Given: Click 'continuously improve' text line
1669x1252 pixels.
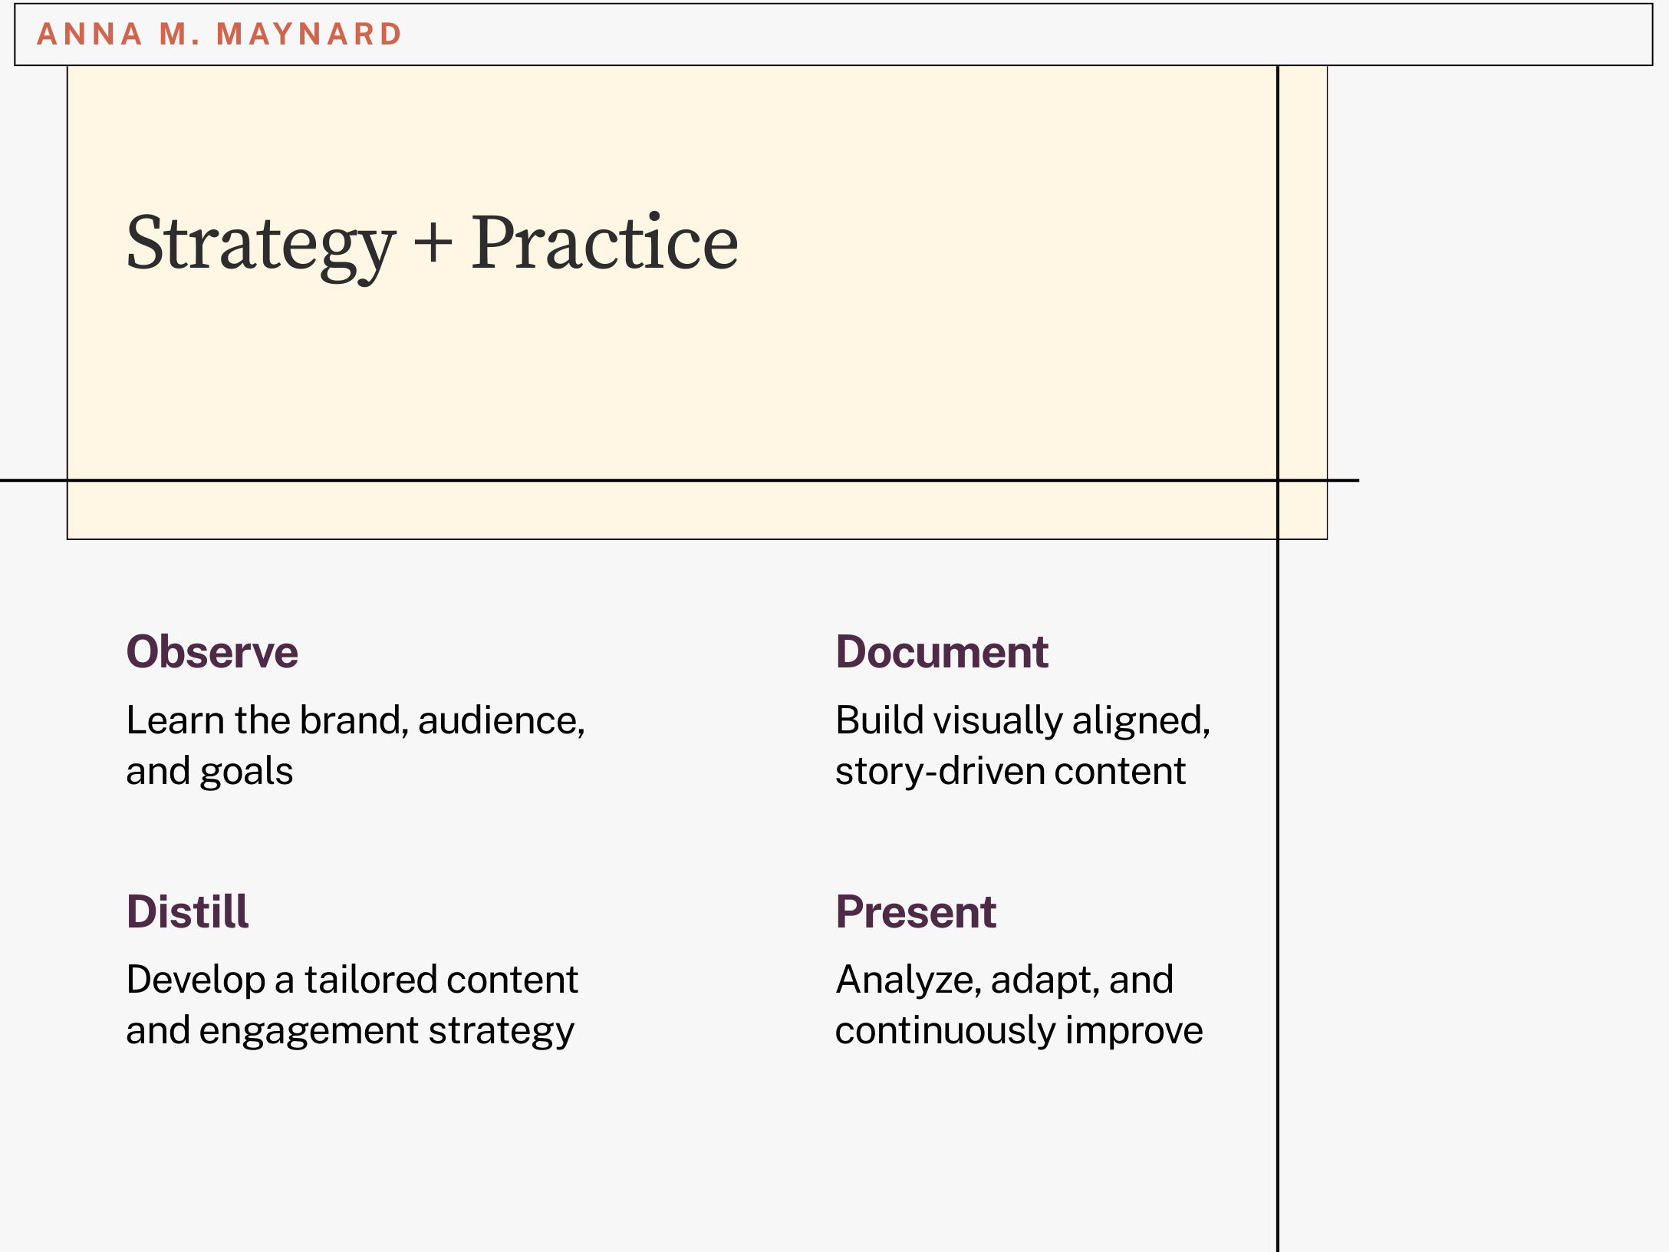Looking at the screenshot, I should (x=1019, y=1030).
